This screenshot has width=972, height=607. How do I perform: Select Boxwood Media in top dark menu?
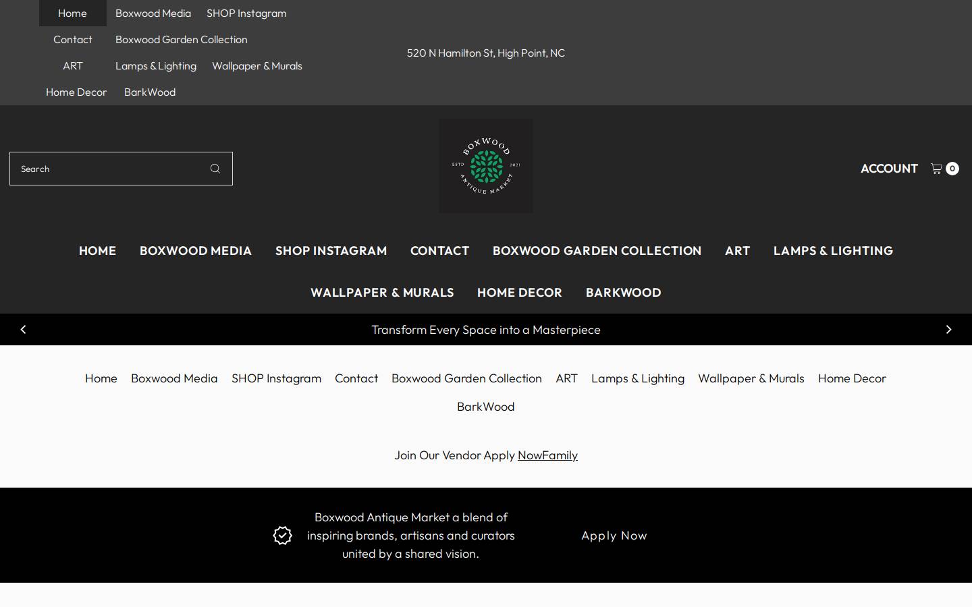pos(153,13)
